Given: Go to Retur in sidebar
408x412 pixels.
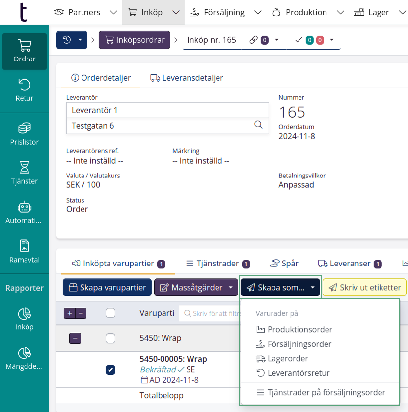Looking at the screenshot, I should point(24,90).
